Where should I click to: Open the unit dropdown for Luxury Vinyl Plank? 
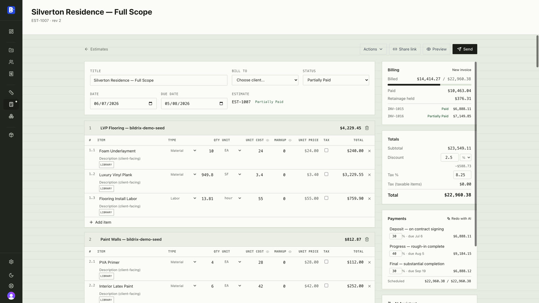pyautogui.click(x=232, y=174)
